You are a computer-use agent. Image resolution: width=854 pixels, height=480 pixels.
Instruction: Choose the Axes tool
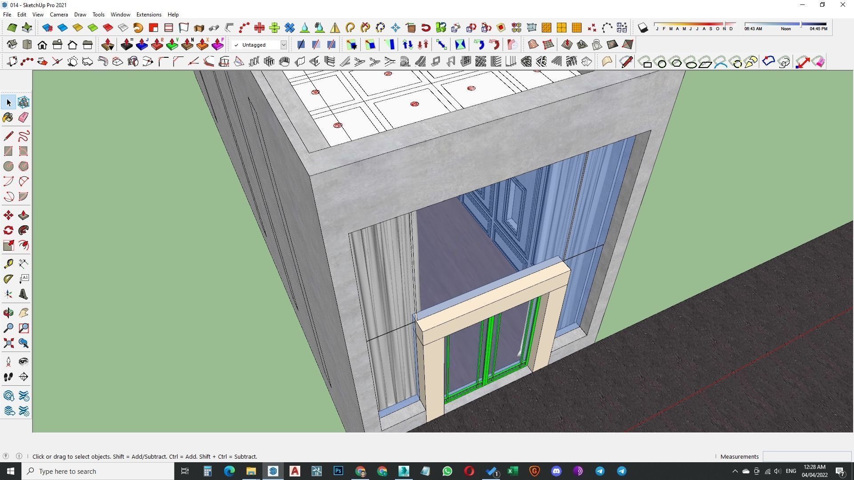tap(8, 294)
